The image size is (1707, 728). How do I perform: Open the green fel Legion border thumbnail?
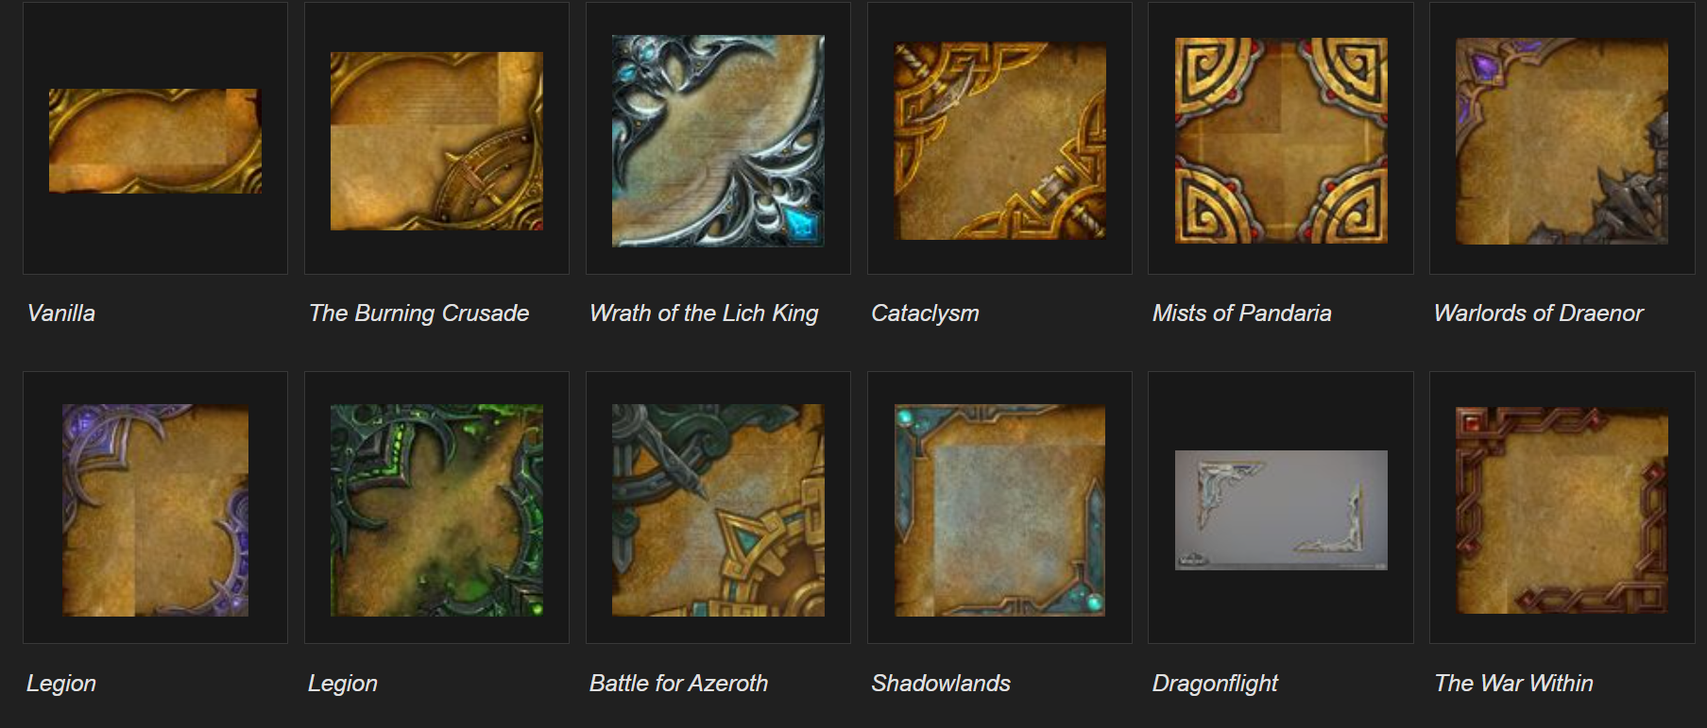[x=436, y=511]
